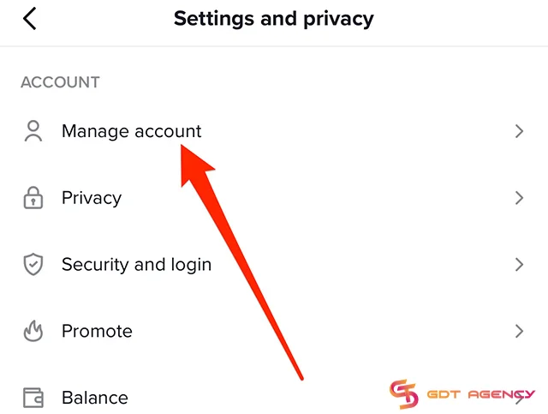Click the Privacy padlock icon
Image resolution: width=548 pixels, height=414 pixels.
33,198
